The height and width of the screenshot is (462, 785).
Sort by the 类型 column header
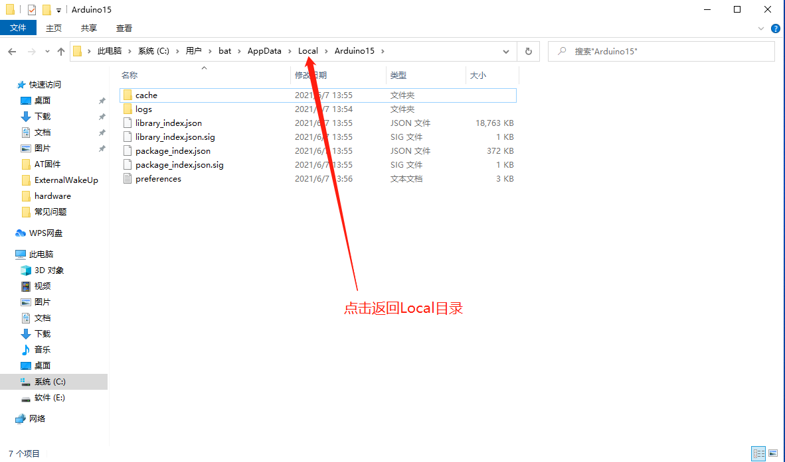[x=398, y=76]
